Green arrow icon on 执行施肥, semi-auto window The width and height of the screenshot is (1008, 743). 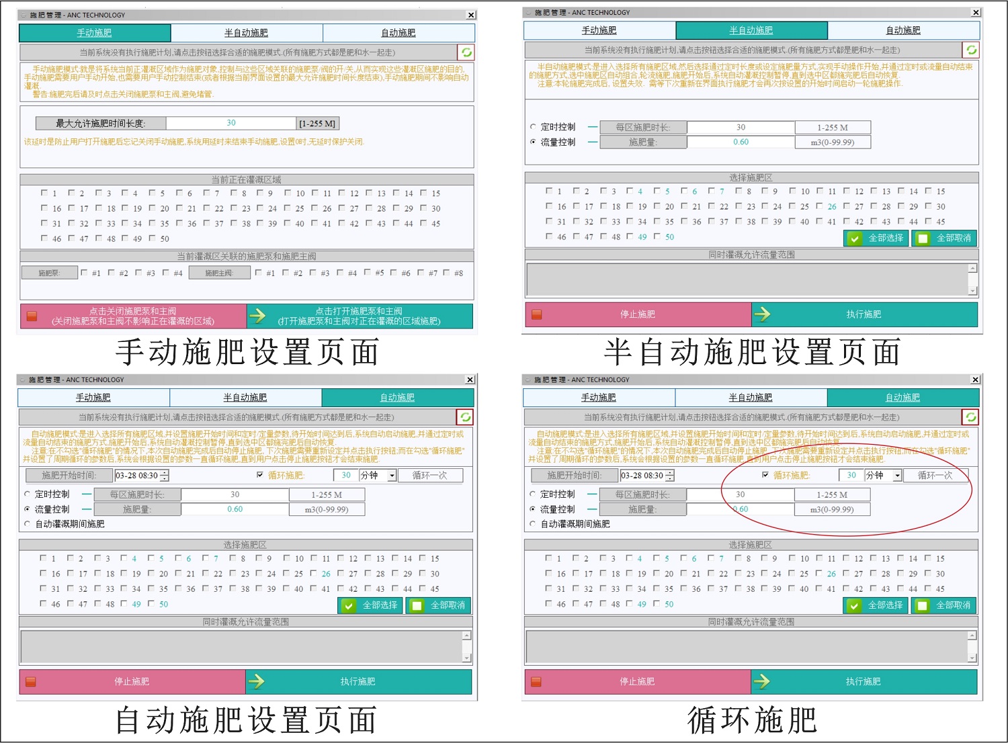[761, 314]
